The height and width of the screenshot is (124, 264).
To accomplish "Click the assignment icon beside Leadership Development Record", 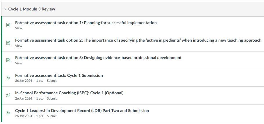I will click(x=8, y=113).
